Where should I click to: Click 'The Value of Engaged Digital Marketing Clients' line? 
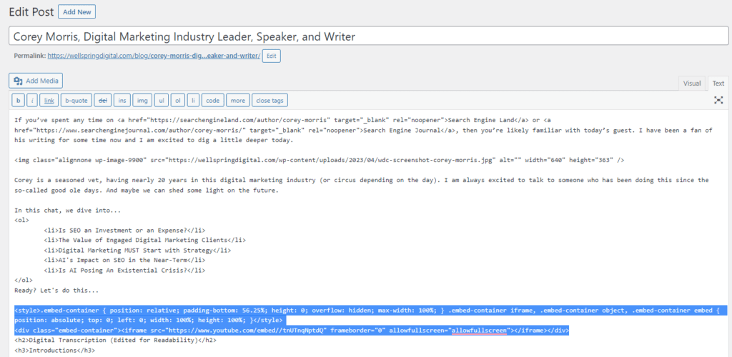pyautogui.click(x=144, y=240)
